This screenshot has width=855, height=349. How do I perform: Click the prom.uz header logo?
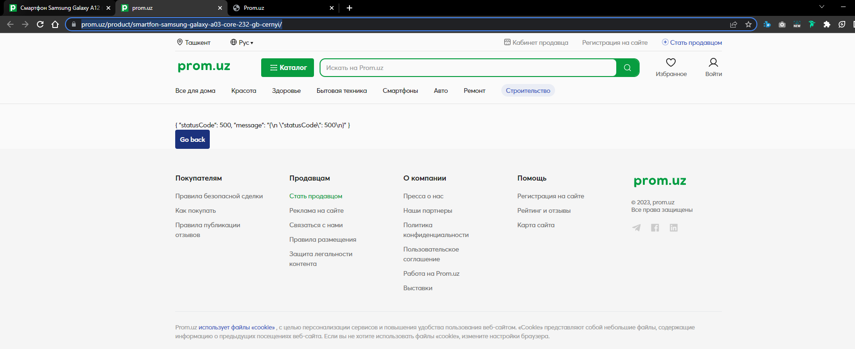click(x=204, y=66)
